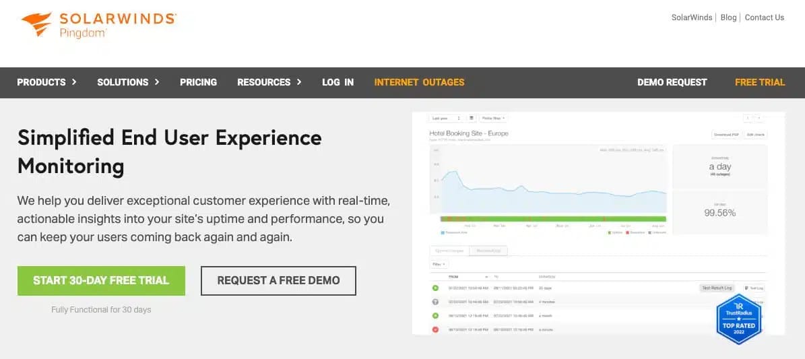Click Request a Free Demo button

click(x=278, y=280)
